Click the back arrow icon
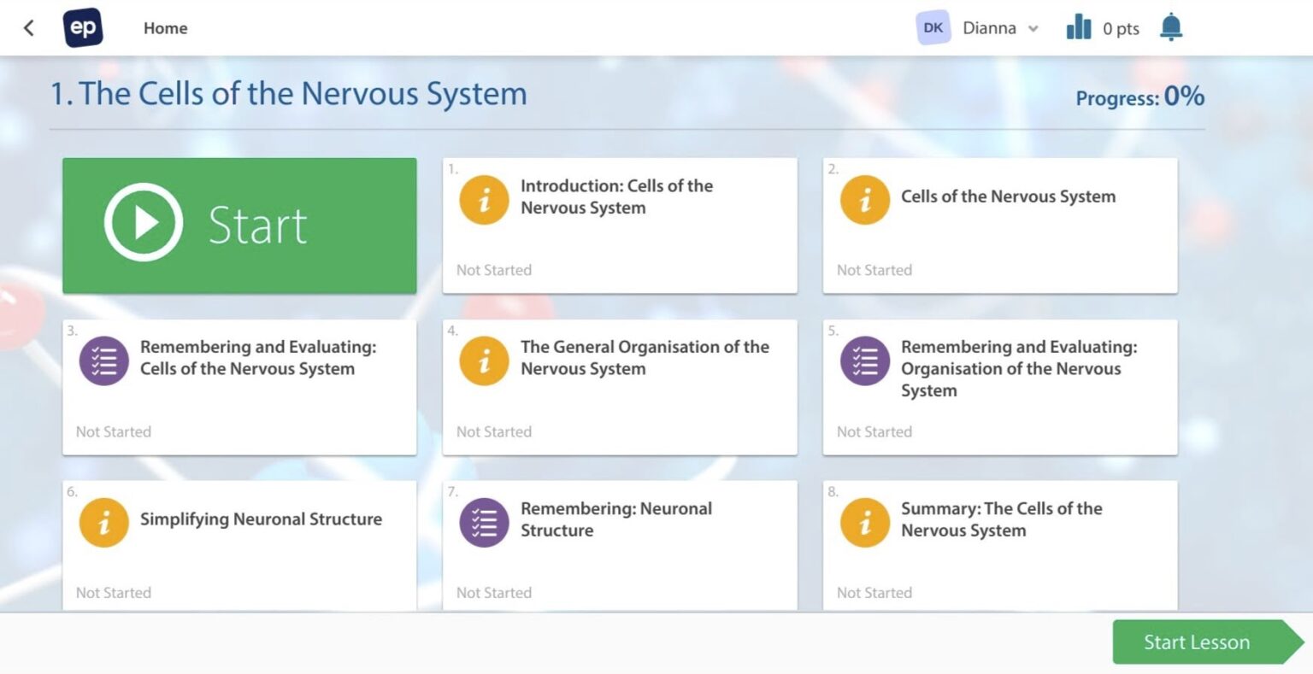Image resolution: width=1313 pixels, height=674 pixels. point(29,28)
